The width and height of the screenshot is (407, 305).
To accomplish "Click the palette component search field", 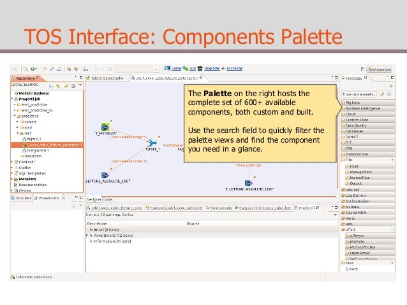I will (x=359, y=94).
